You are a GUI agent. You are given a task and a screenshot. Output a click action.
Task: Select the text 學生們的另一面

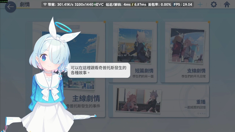(x=143, y=76)
